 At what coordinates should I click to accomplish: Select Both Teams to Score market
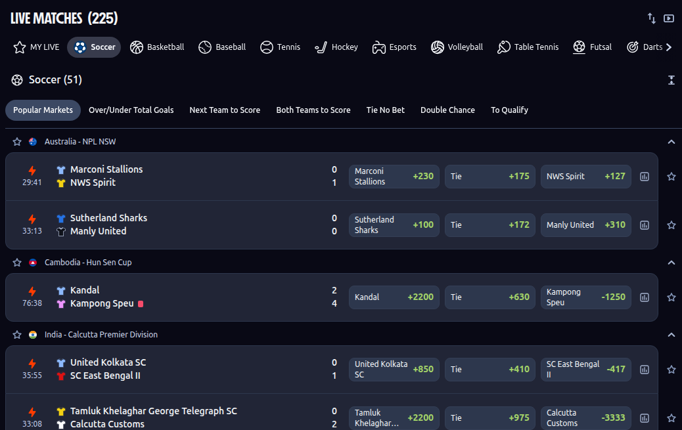coord(313,110)
